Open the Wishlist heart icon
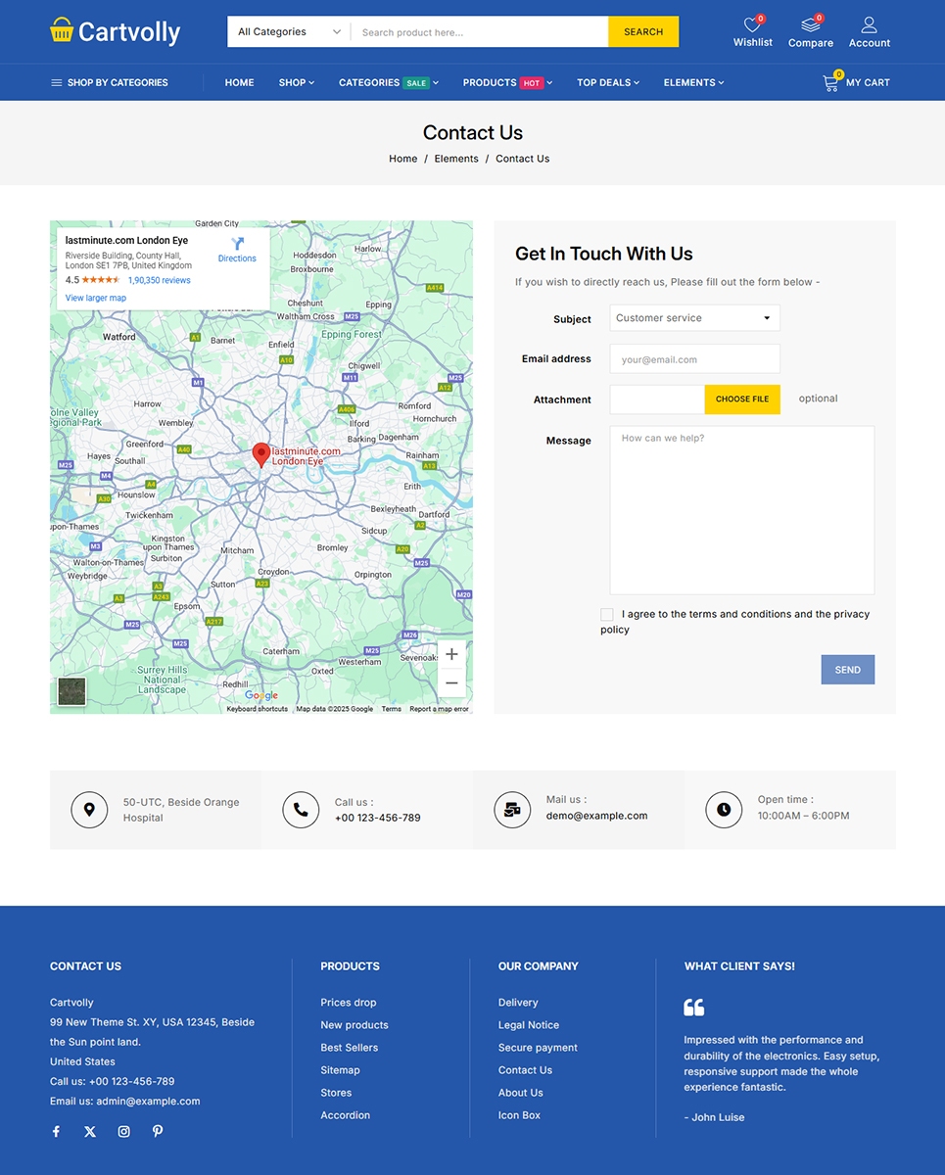The image size is (945, 1175). click(752, 24)
